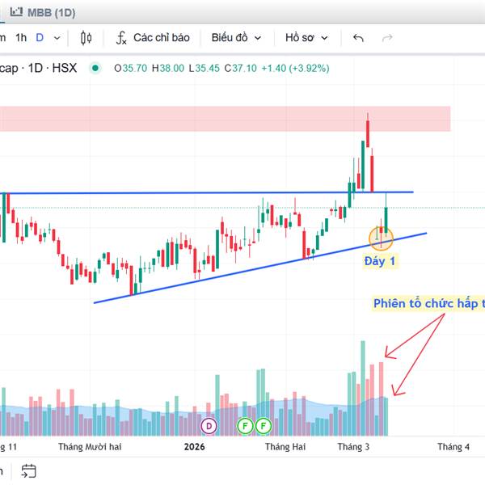Click the Tháng Mười hai axis label

[x=90, y=447]
